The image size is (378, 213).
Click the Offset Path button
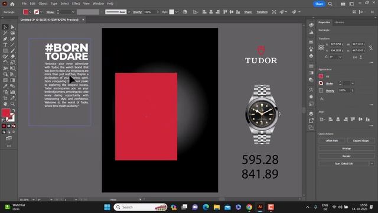click(x=332, y=141)
